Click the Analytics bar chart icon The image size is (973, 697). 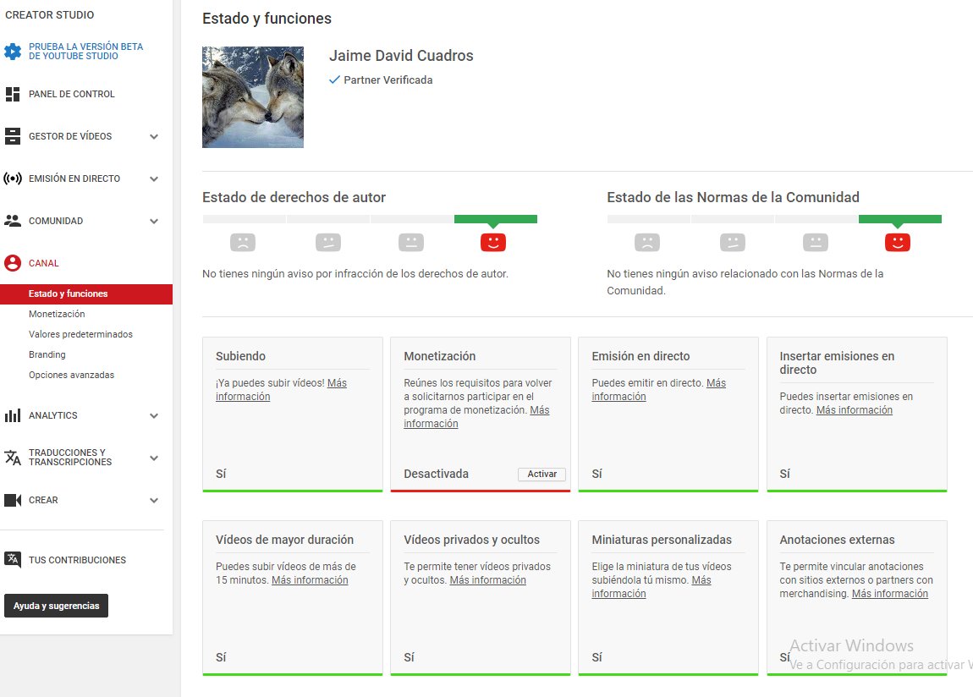pos(13,415)
